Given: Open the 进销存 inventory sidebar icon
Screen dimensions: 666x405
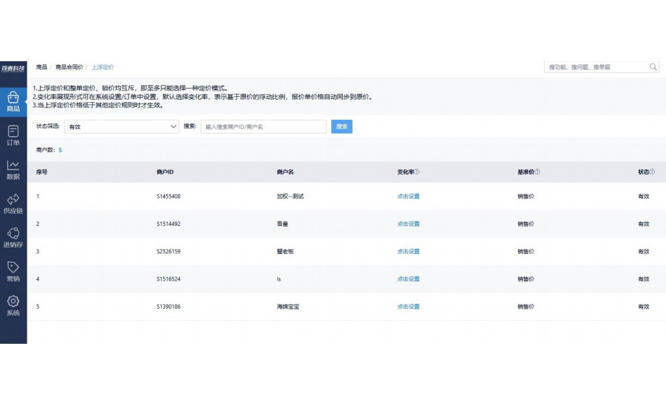Looking at the screenshot, I should pyautogui.click(x=13, y=237).
